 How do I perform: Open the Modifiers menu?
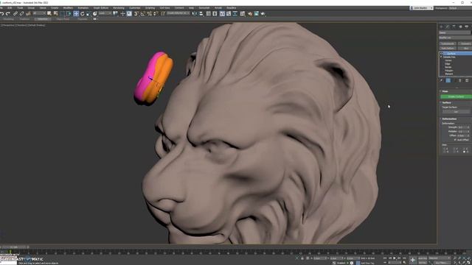pyautogui.click(x=68, y=8)
